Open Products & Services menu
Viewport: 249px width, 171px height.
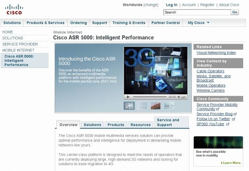pyautogui.click(x=46, y=23)
